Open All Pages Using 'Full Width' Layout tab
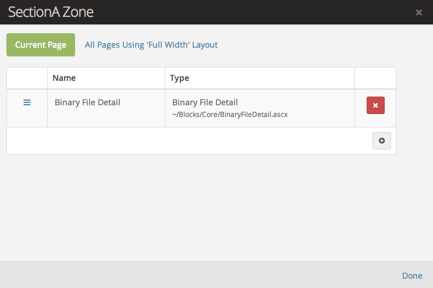This screenshot has width=433, height=288. pos(151,45)
